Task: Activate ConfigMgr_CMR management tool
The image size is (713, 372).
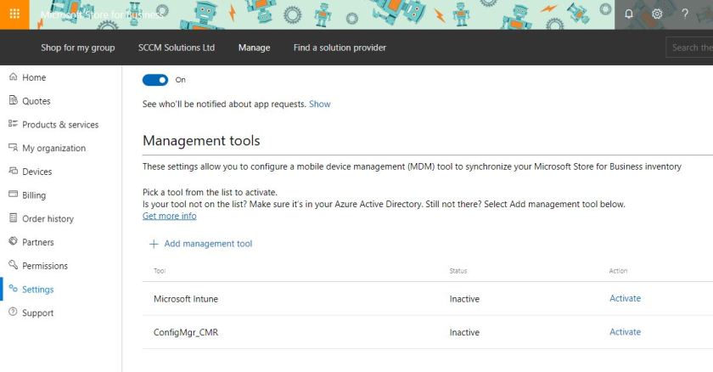Action: pyautogui.click(x=625, y=332)
